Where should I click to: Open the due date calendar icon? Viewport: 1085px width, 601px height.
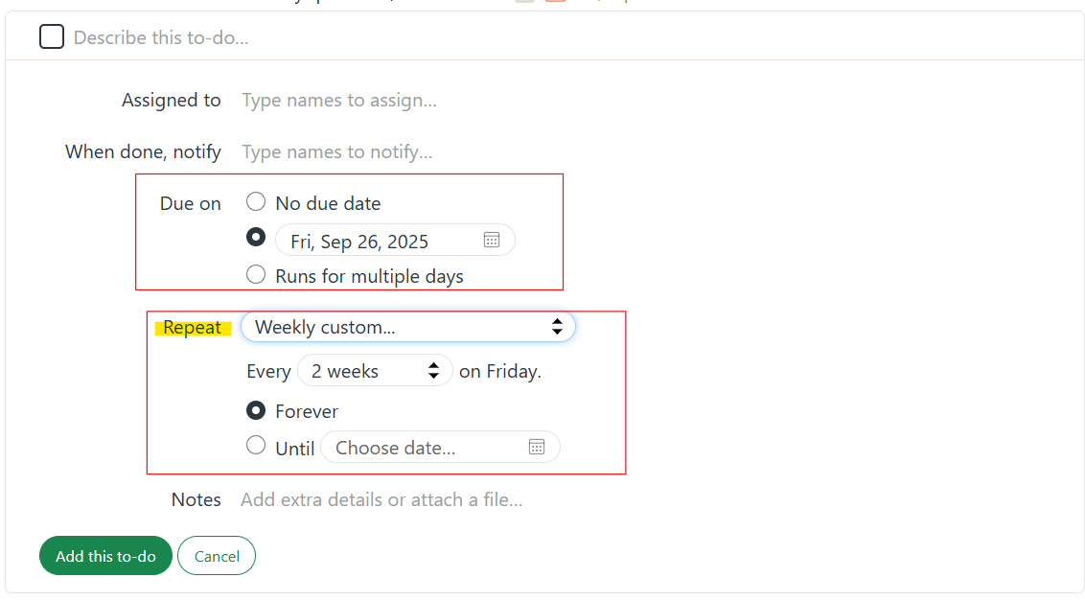pos(492,241)
